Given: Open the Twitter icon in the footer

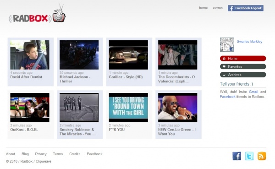Looking at the screenshot, I should point(249,156).
